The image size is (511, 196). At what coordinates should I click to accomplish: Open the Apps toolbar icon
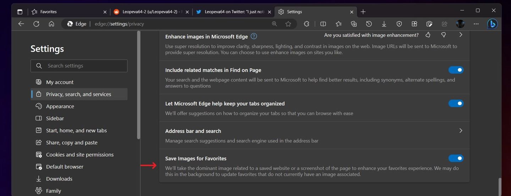(x=414, y=24)
